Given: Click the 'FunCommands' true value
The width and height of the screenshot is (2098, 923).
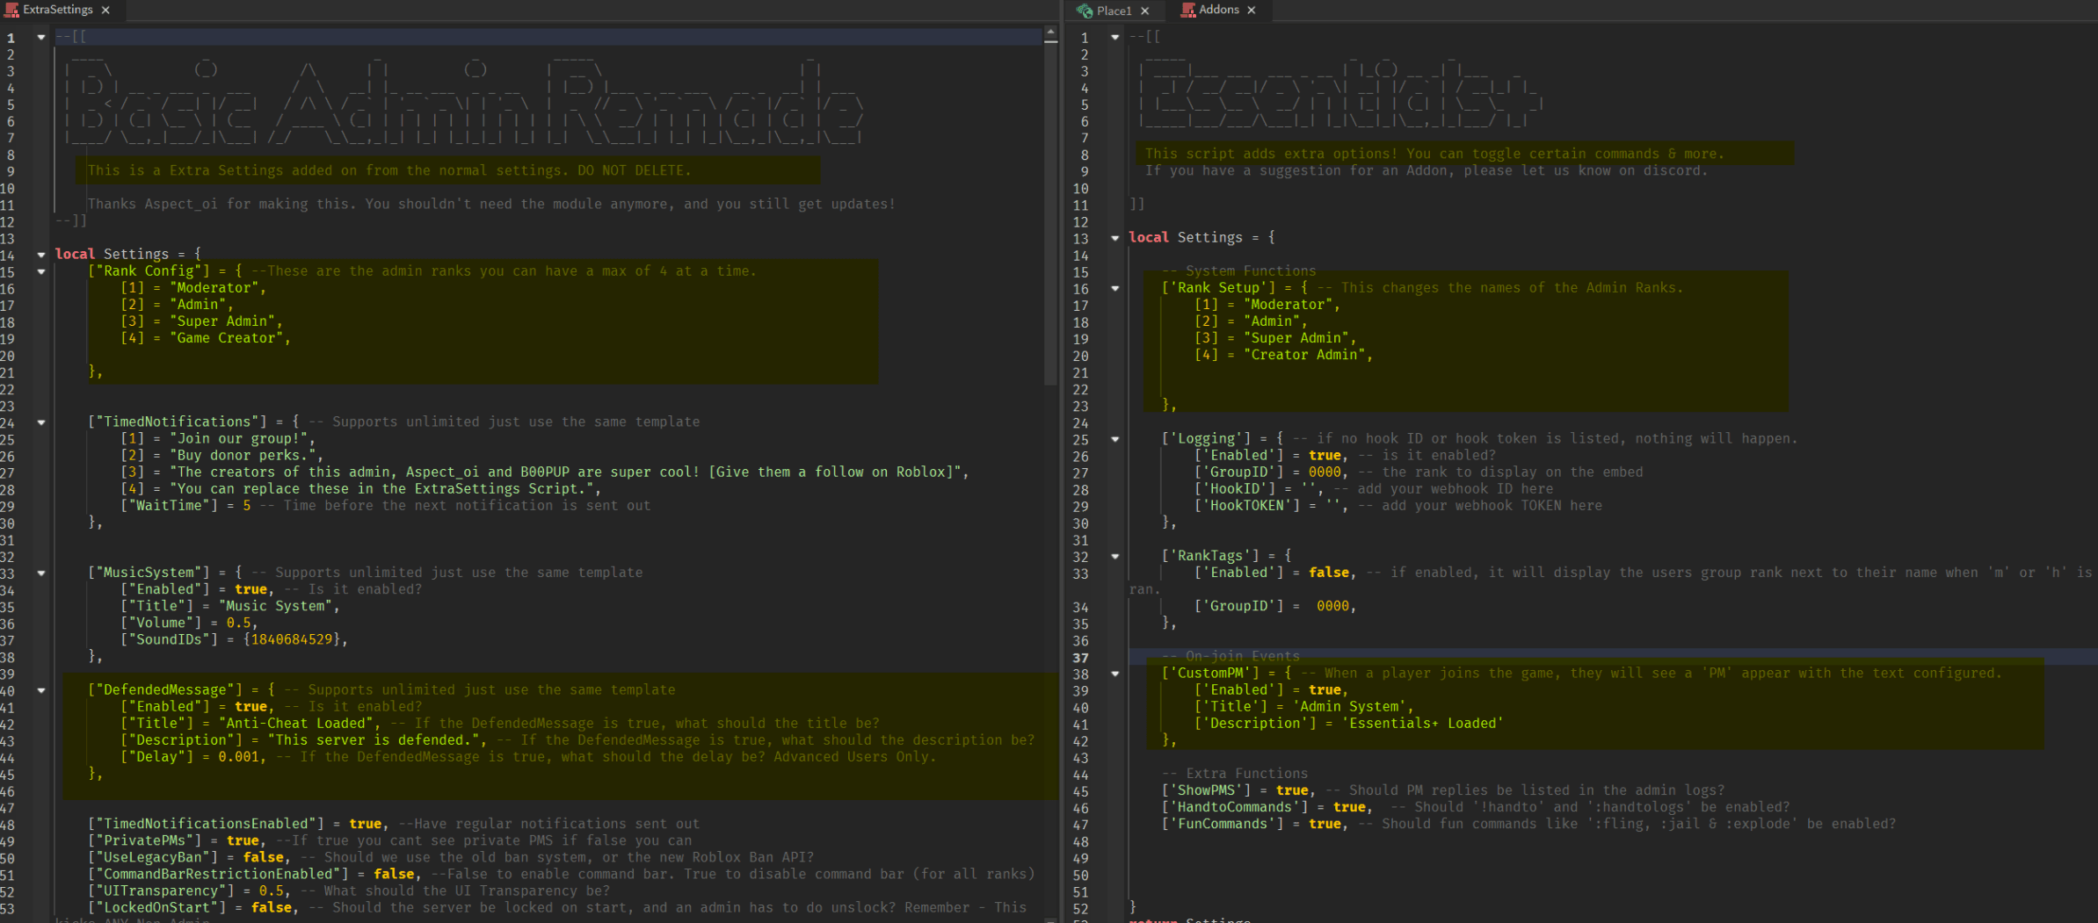Looking at the screenshot, I should pos(1325,824).
